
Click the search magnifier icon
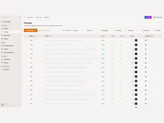[40, 31]
